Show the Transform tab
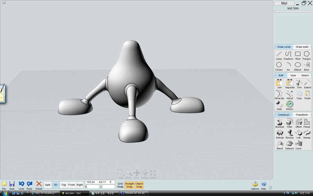313x196 pixels. point(302,115)
